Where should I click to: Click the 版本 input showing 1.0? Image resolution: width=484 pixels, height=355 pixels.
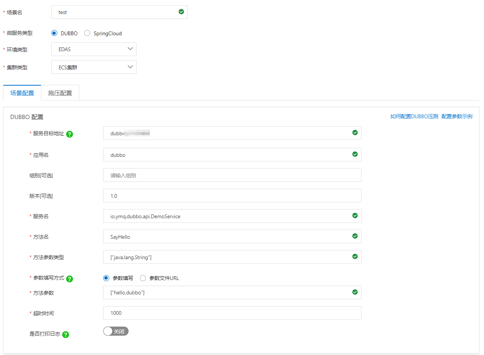click(x=232, y=195)
